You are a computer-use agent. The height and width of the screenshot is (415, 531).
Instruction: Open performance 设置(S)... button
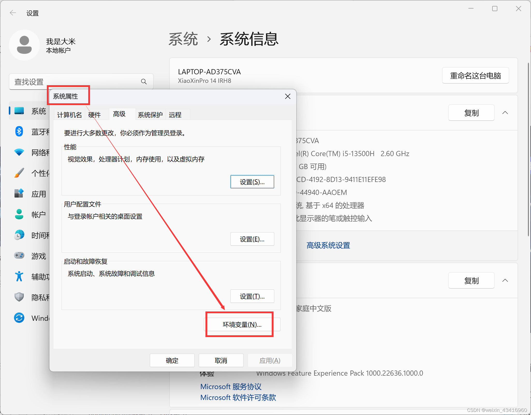click(x=252, y=182)
